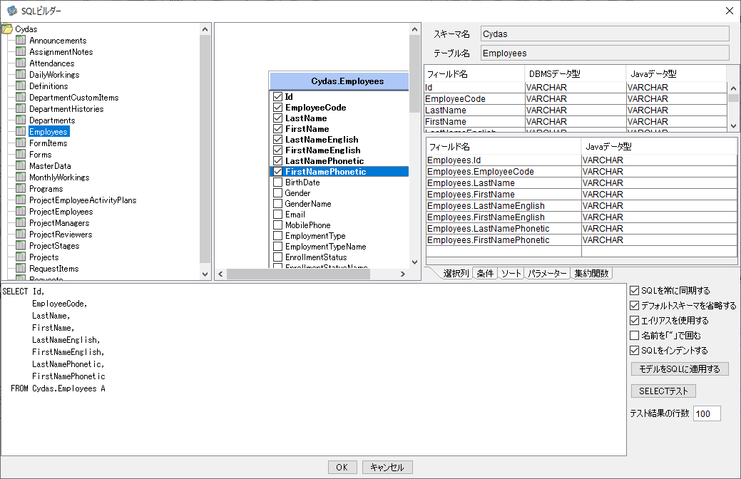Select MonthlyWorkings in the table tree

pos(59,177)
